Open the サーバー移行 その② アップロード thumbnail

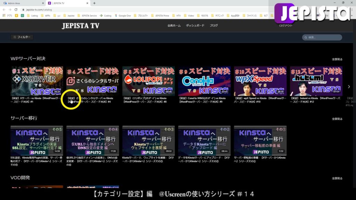204,141
